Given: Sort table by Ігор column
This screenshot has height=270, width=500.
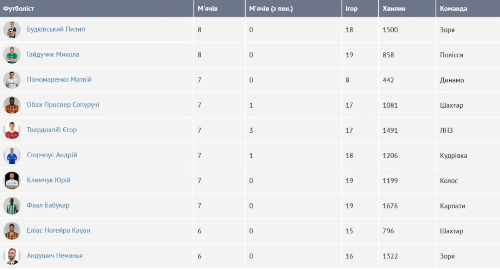Looking at the screenshot, I should [352, 8].
